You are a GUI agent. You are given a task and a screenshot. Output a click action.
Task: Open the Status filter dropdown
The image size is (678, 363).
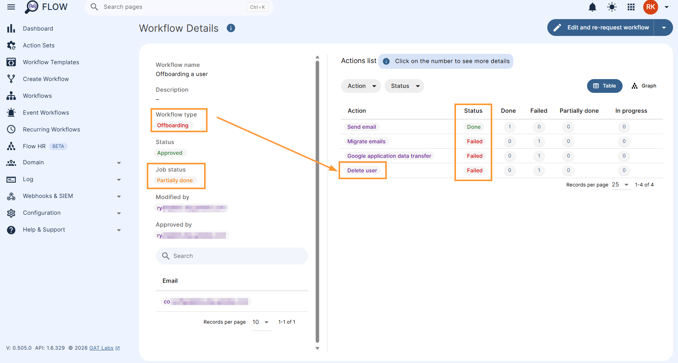(404, 86)
